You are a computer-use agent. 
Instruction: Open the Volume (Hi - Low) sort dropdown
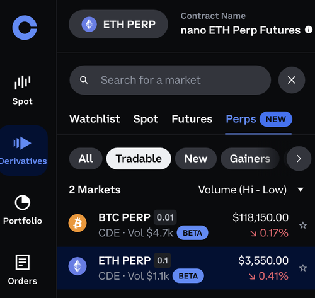pos(251,190)
